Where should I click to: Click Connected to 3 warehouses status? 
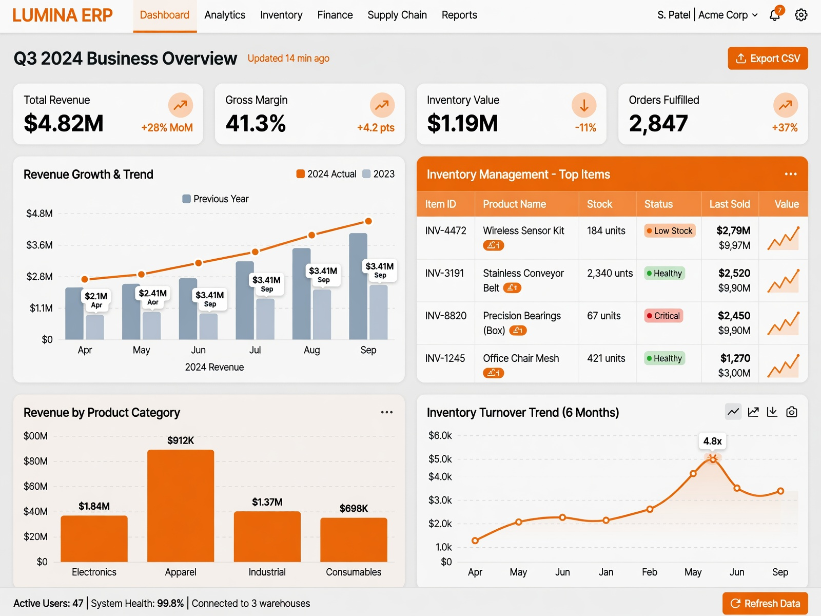point(251,603)
